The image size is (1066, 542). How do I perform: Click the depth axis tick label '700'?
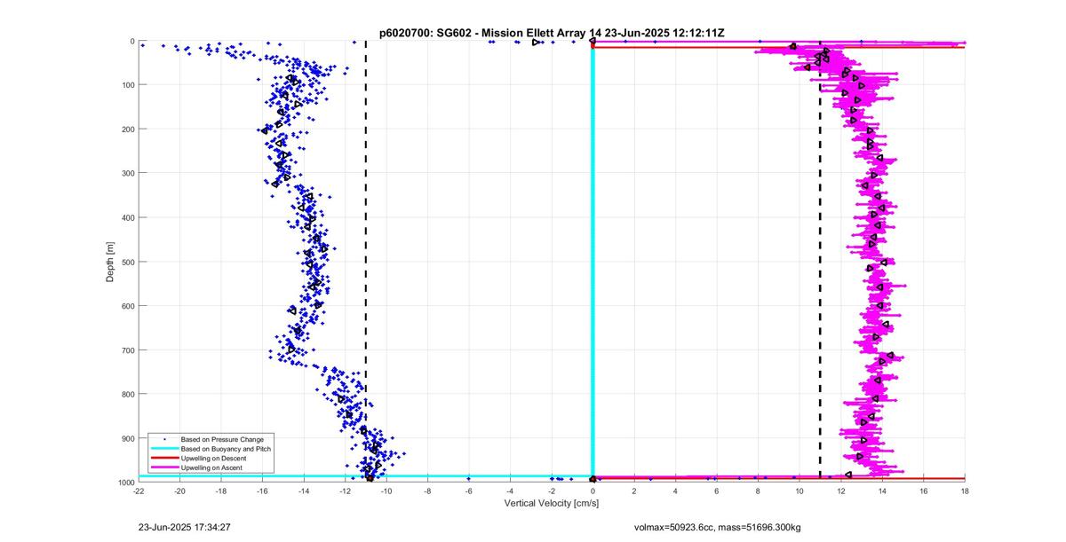point(128,350)
